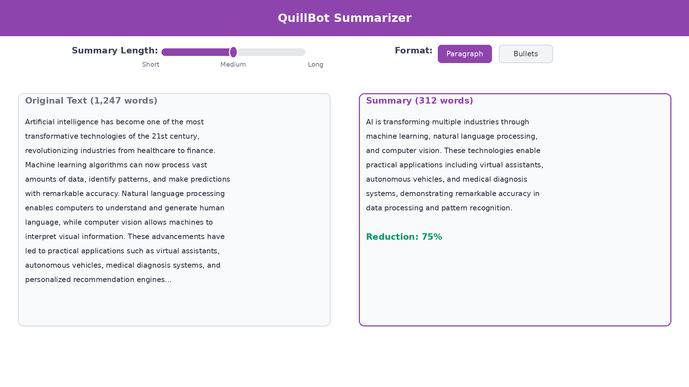Click the Format label
The image size is (689, 387).
coord(413,51)
